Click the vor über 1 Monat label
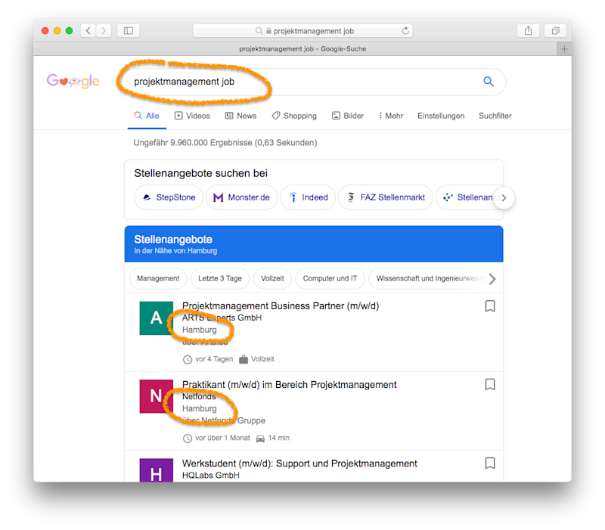The image size is (605, 530). (222, 438)
